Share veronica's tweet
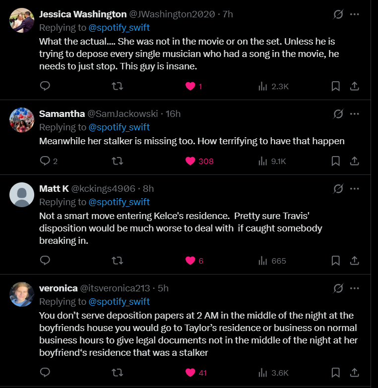378x388 pixels. (x=355, y=373)
